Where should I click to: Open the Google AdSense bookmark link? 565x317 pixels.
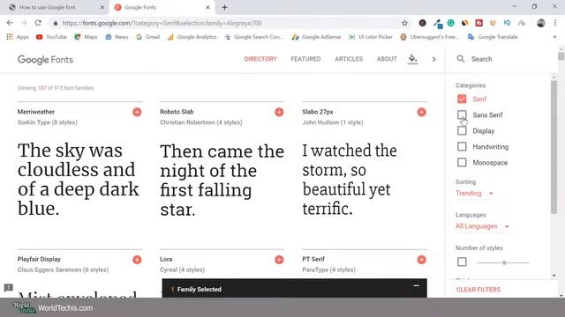[316, 37]
